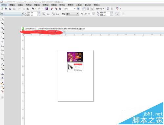Open the Help menu
Viewport: 164px width, 125px height.
click(x=96, y=5)
